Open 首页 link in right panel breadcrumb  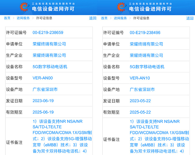[104, 18]
